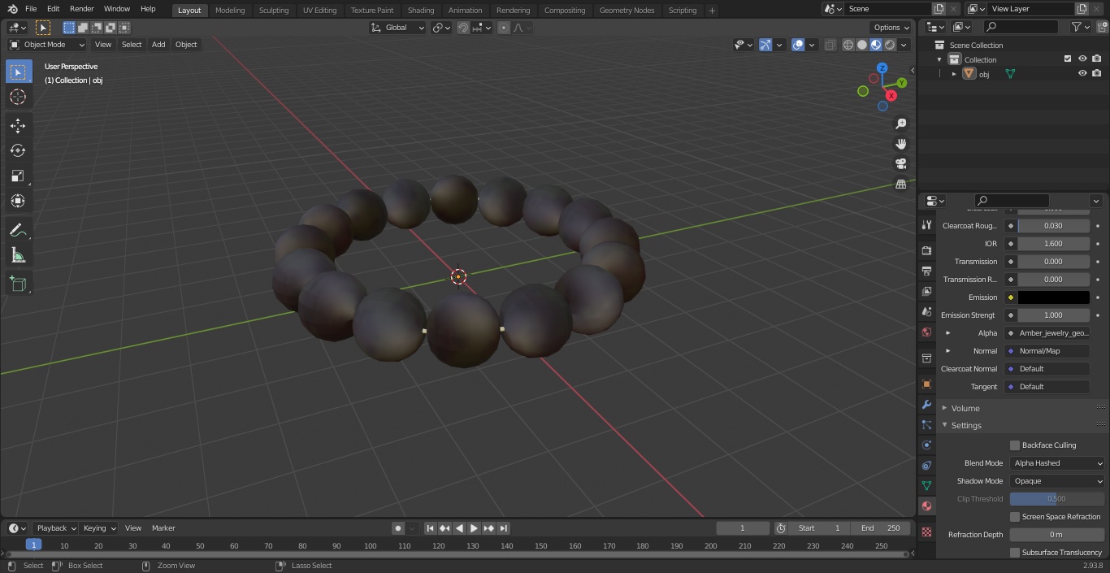
Task: Toggle obj visibility eye in outliner
Action: 1082,73
